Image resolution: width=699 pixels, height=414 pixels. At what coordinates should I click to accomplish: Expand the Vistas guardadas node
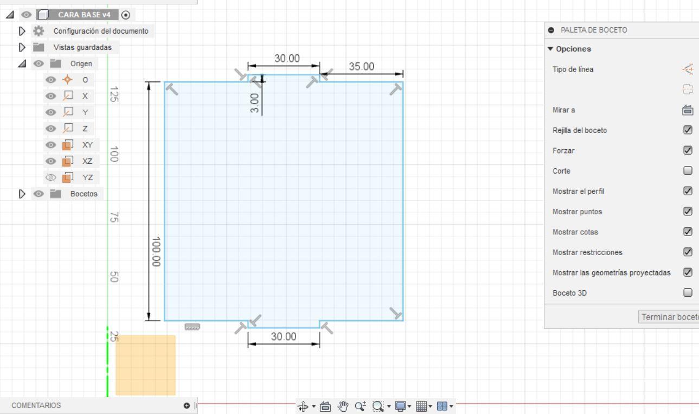[22, 47]
